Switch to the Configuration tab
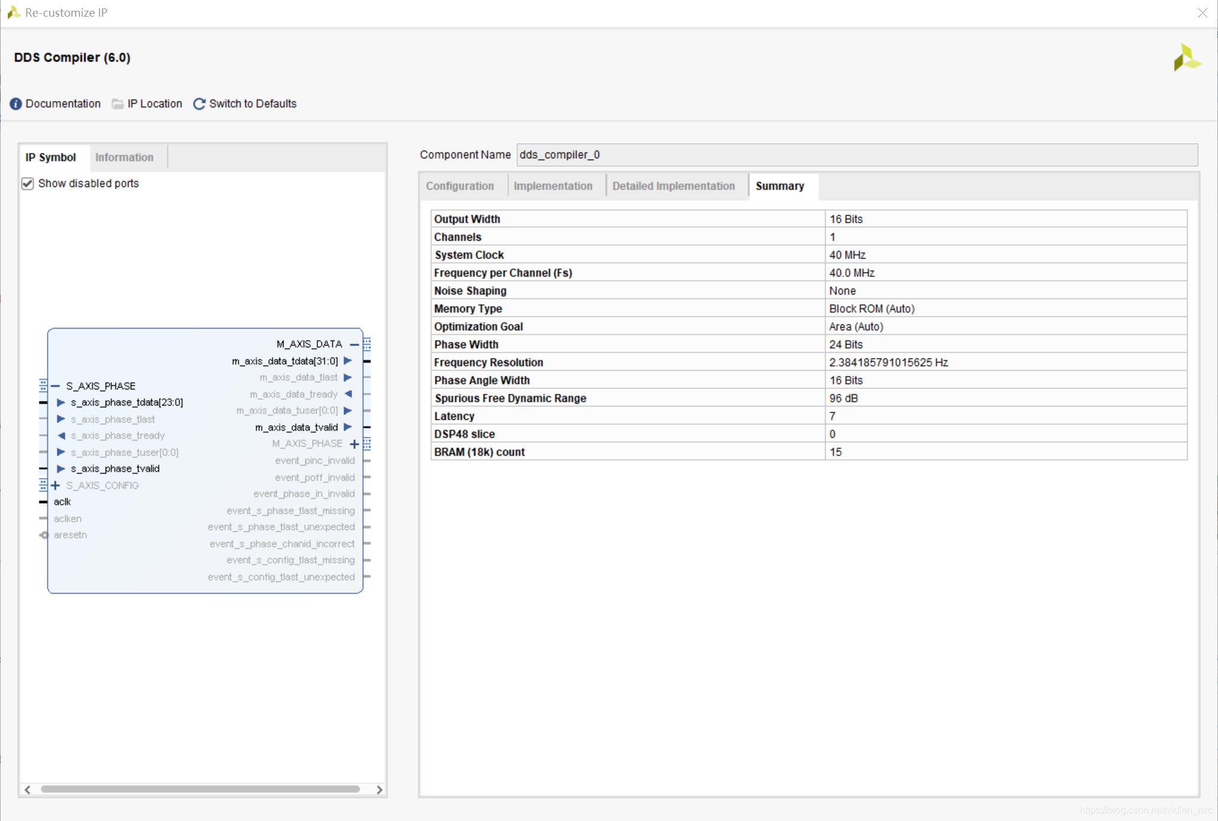The image size is (1218, 821). (459, 186)
